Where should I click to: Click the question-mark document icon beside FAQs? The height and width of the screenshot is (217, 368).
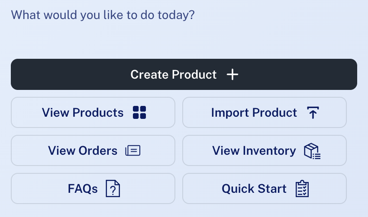click(113, 188)
